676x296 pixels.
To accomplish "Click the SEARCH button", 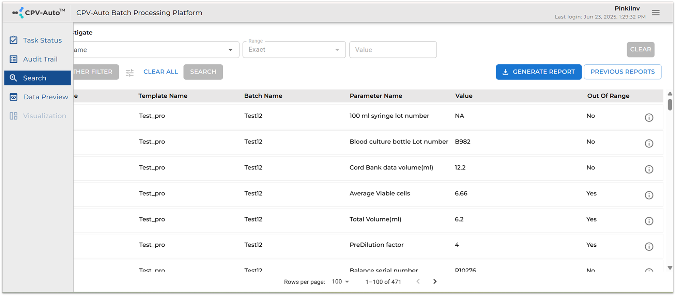I will point(203,72).
